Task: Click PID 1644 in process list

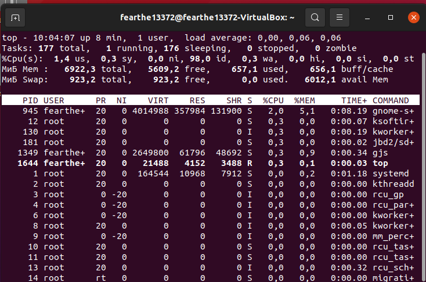Action: [28, 163]
